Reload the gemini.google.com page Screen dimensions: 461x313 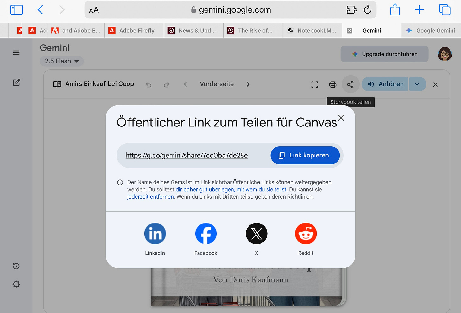[368, 10]
